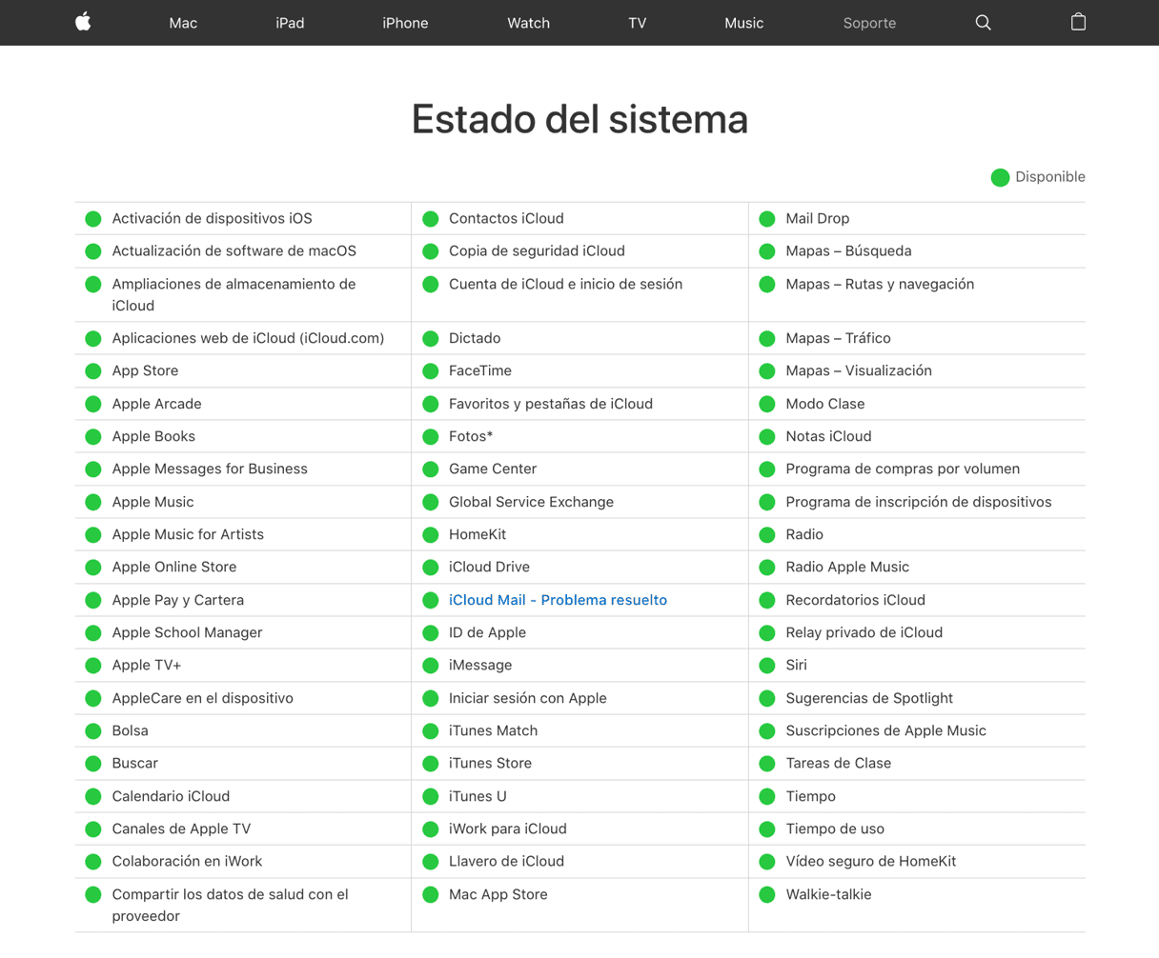The image size is (1159, 958).
Task: Open the shopping bag icon
Action: tap(1078, 22)
